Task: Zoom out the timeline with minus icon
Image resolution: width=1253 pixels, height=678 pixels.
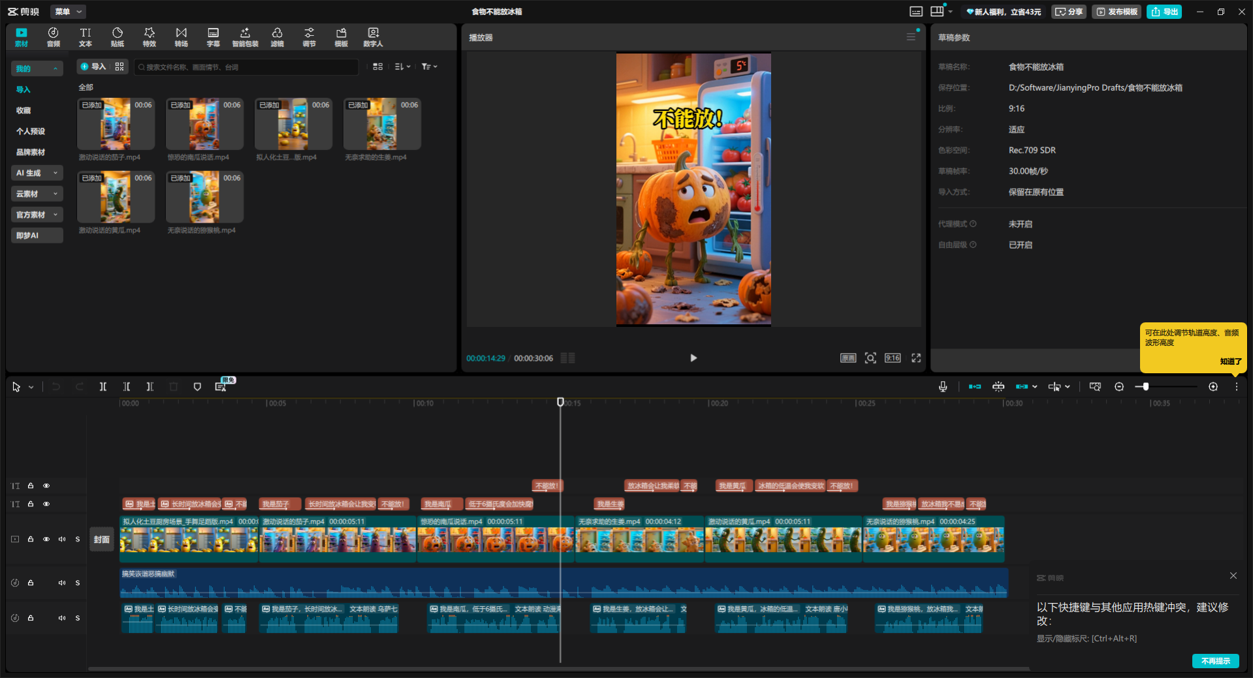Action: pos(1119,387)
